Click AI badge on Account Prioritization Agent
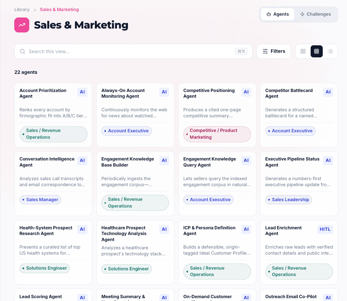This screenshot has height=301, width=347. [82, 92]
